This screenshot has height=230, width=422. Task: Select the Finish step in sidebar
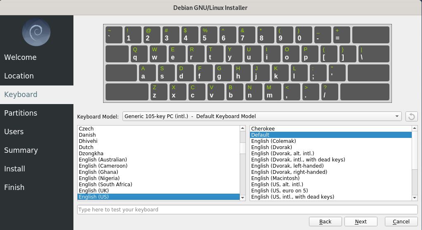click(37, 187)
